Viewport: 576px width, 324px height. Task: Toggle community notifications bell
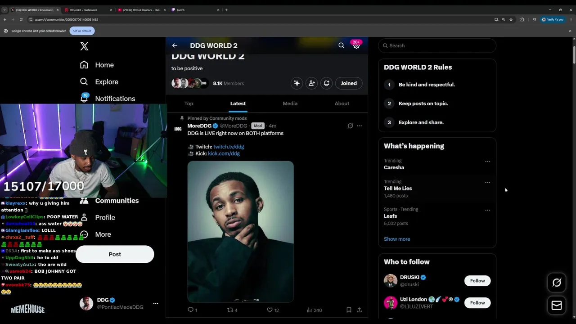pyautogui.click(x=327, y=83)
